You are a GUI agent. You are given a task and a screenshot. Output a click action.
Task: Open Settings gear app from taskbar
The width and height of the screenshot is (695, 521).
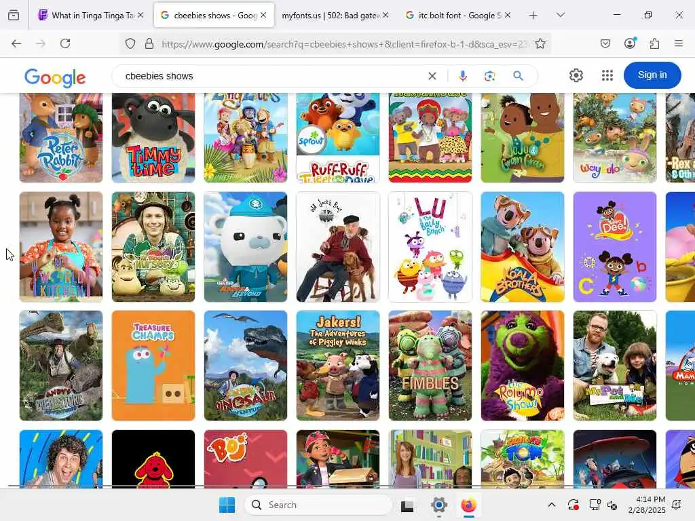coord(438,505)
